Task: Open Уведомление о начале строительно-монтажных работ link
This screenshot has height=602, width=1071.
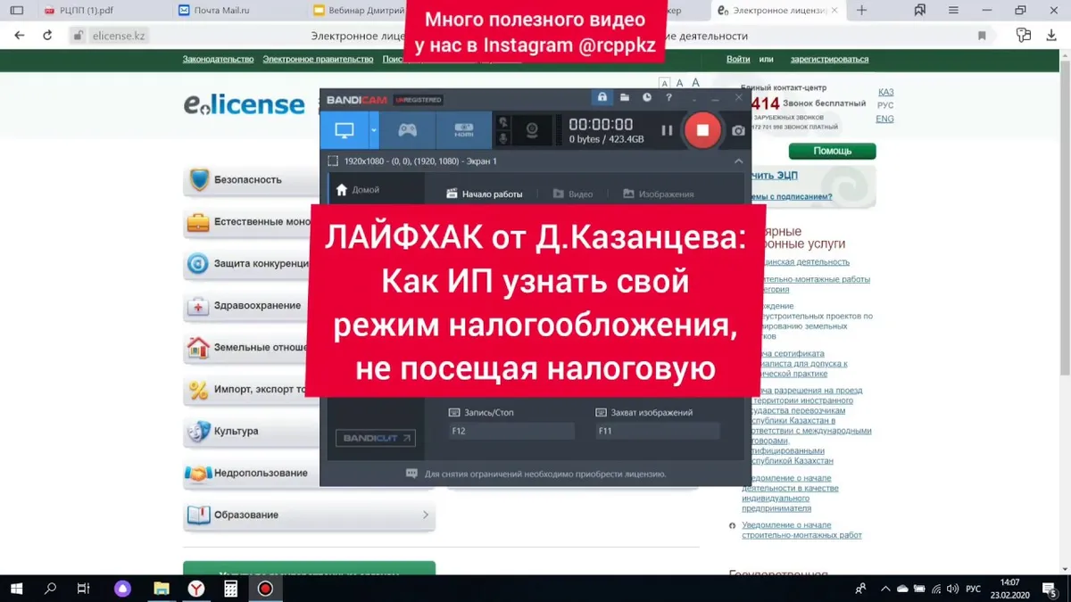Action: click(x=801, y=530)
